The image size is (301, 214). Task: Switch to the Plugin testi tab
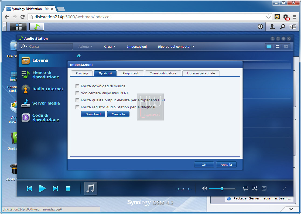[131, 73]
